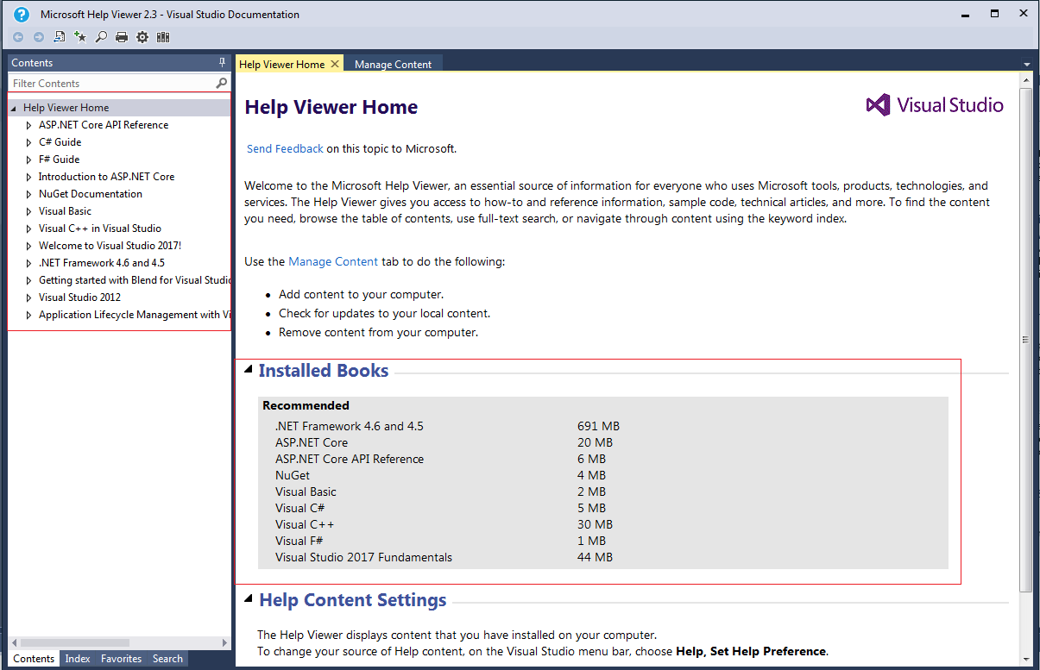Viewport: 1040px width, 670px height.
Task: Add current topic to Favorites
Action: (80, 37)
